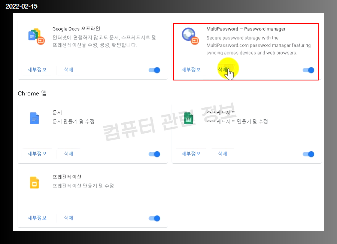Switch off the 스프레드시트 app toggle
The width and height of the screenshot is (337, 244).
click(x=309, y=154)
